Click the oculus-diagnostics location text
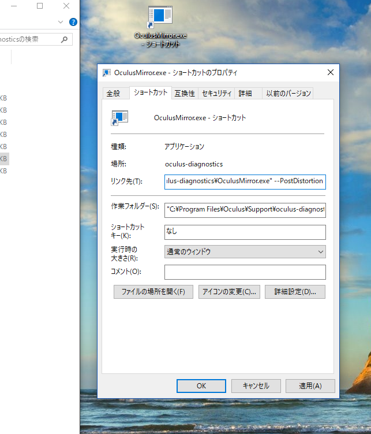The image size is (371, 434). pyautogui.click(x=194, y=164)
